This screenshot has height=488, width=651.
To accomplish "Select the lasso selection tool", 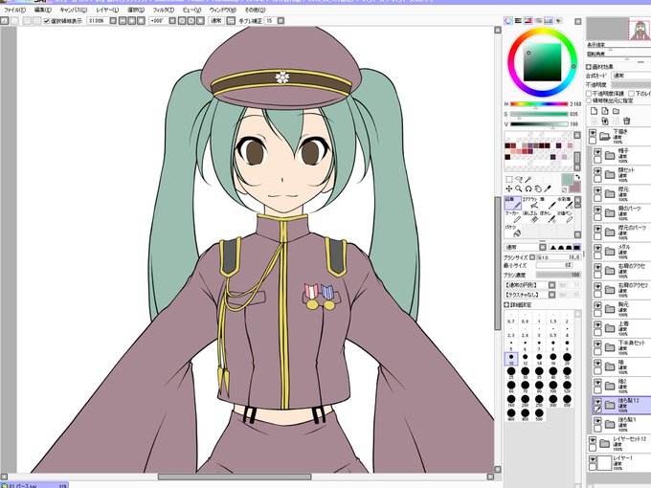I will point(519,179).
